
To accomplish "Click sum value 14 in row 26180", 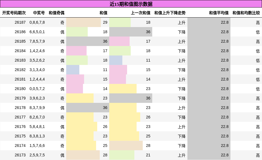I will click(105, 89).
